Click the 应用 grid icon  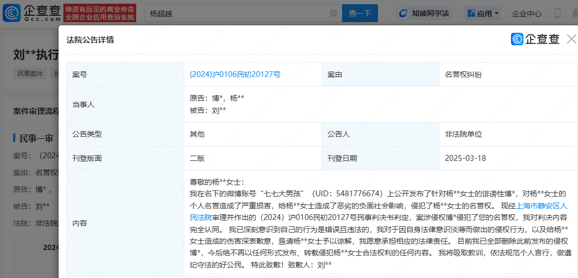471,14
